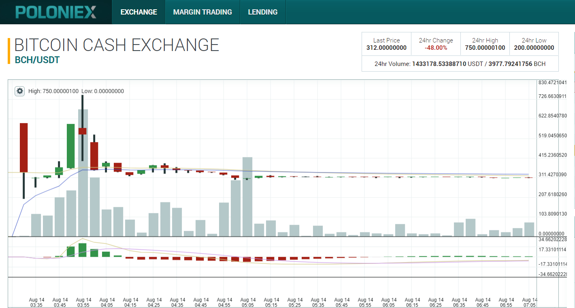This screenshot has width=575, height=308.
Task: Click the tallest green MACD histogram bar
Action: [x=83, y=250]
